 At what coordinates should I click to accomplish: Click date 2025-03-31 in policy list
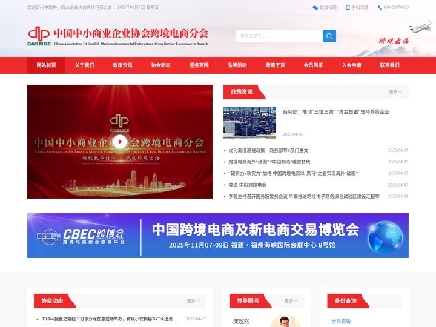click(398, 196)
